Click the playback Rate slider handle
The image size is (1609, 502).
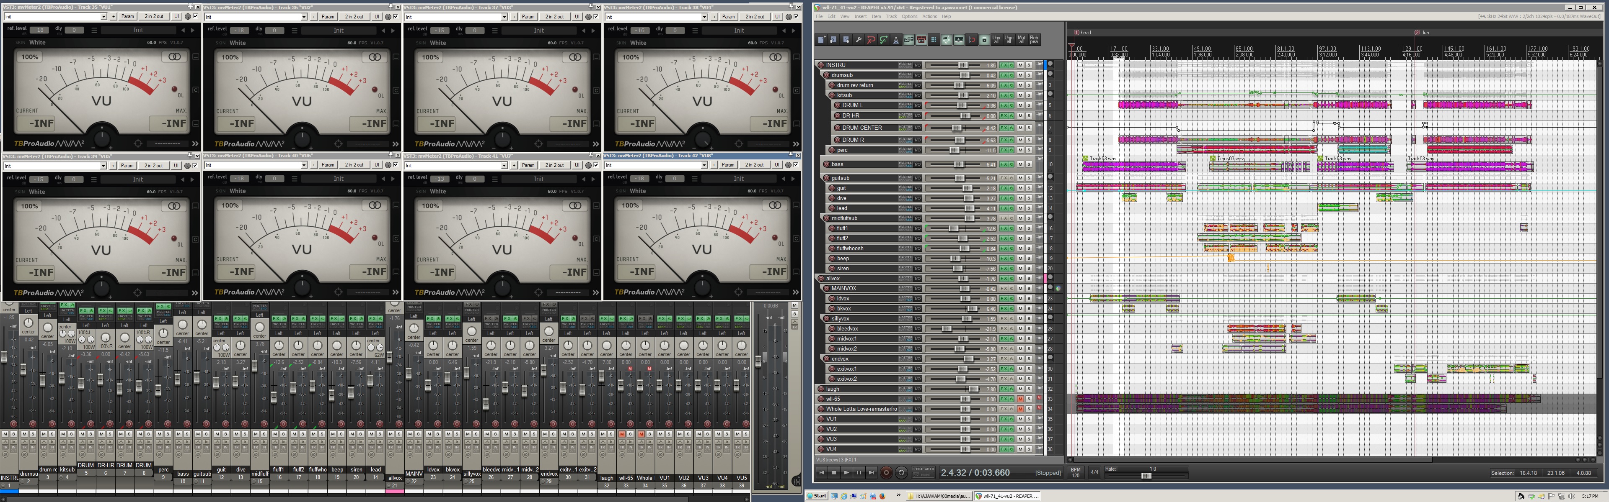(1147, 476)
